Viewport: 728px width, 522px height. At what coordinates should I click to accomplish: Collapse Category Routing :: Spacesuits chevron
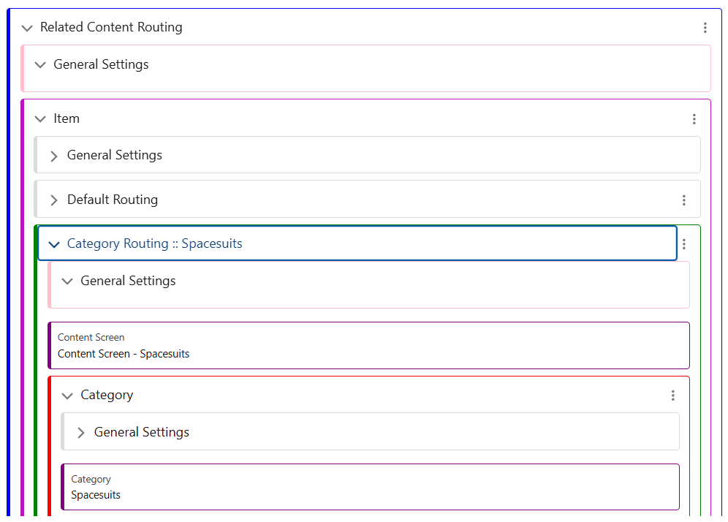tap(53, 244)
